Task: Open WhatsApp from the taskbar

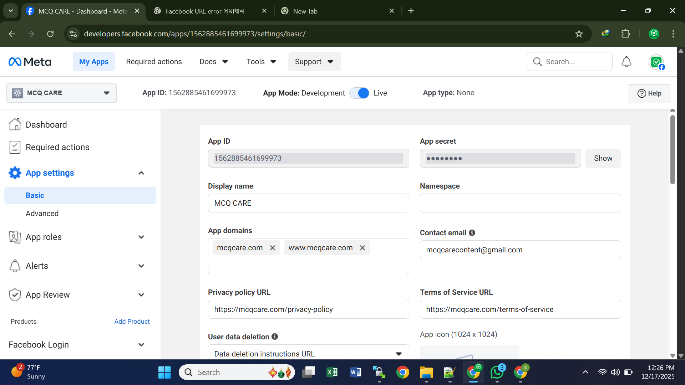Action: (497, 373)
